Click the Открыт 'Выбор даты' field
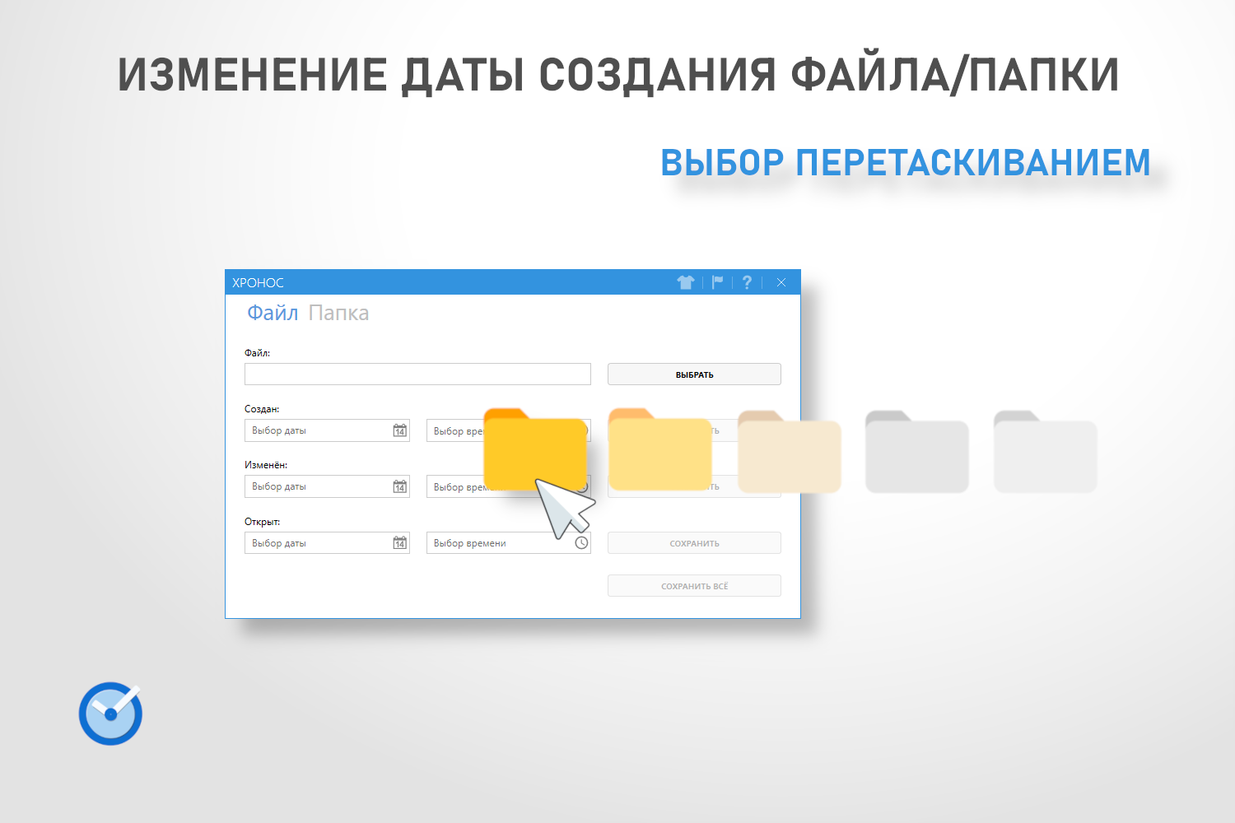Viewport: 1235px width, 823px height. (317, 543)
